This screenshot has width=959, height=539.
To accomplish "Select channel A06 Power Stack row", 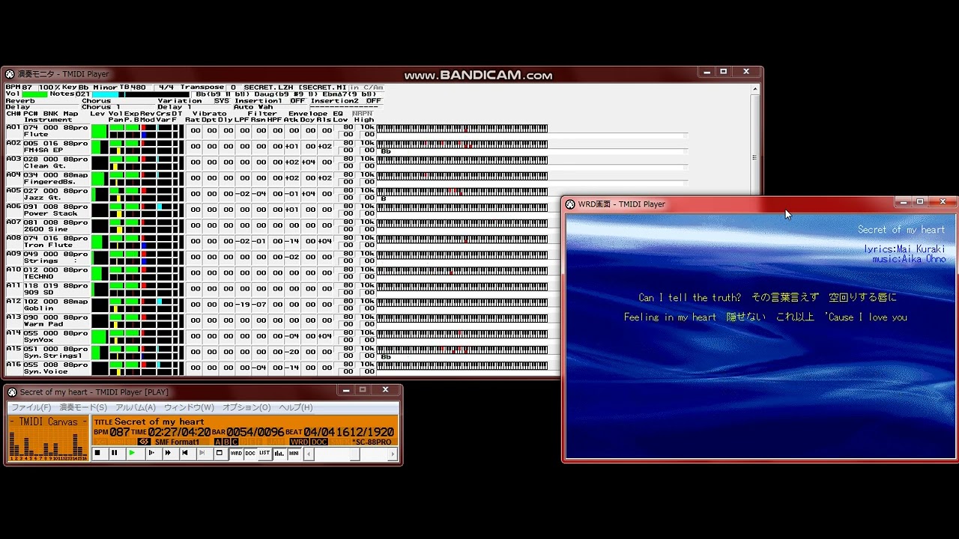I will tap(276, 210).
